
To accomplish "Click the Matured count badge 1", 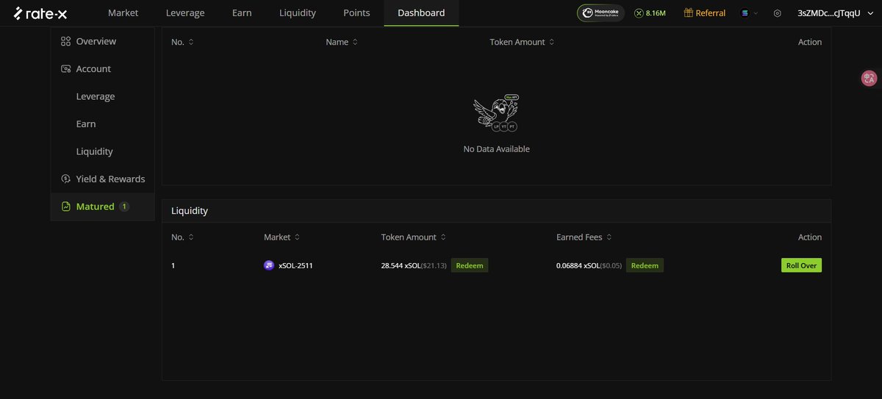I will click(x=124, y=206).
